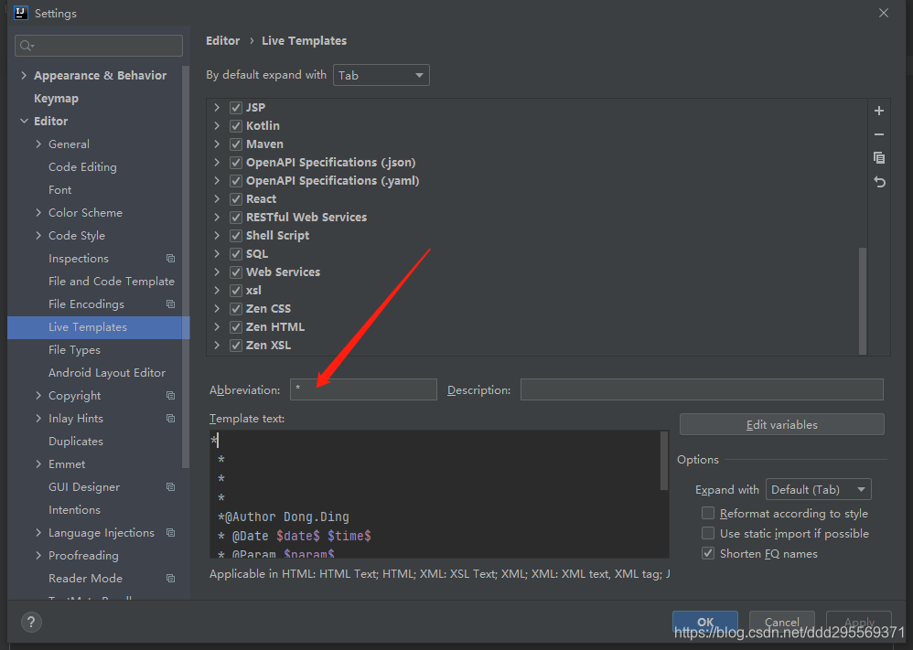Viewport: 913px width, 650px height.
Task: Click Editor in the breadcrumb
Action: [x=222, y=41]
